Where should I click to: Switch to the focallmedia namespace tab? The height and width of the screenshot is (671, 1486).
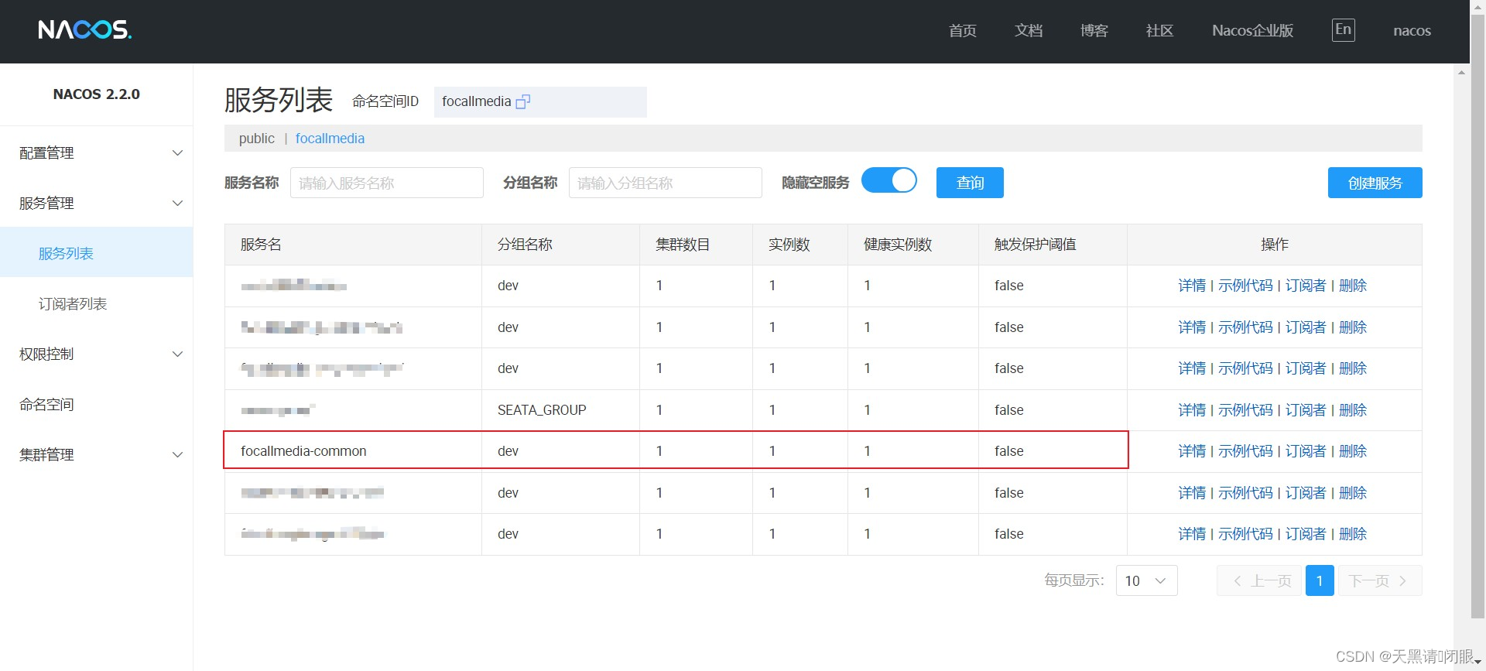[x=330, y=139]
